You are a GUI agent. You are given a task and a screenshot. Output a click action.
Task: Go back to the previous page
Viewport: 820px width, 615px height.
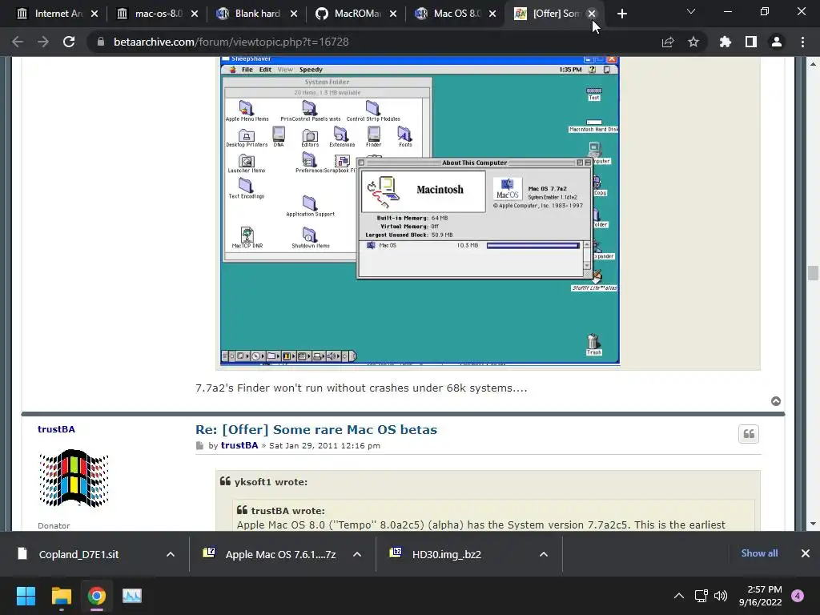point(18,42)
